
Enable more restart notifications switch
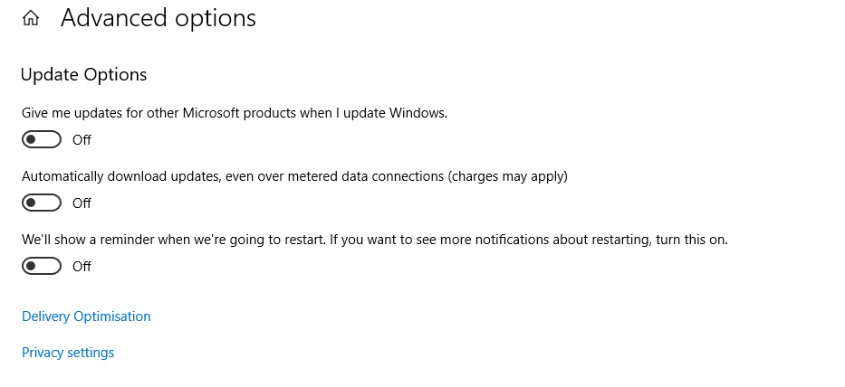pyautogui.click(x=42, y=266)
